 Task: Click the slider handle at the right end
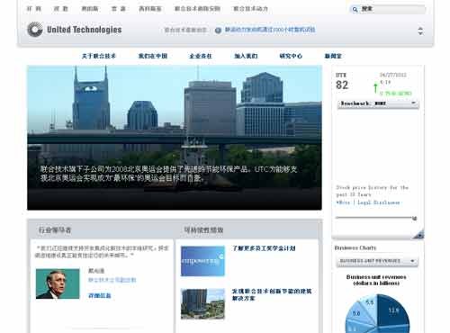point(415,219)
